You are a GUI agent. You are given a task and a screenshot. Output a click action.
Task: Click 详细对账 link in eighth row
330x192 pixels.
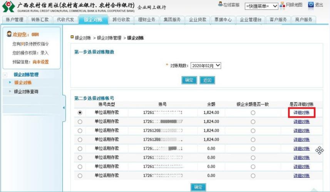click(302, 176)
